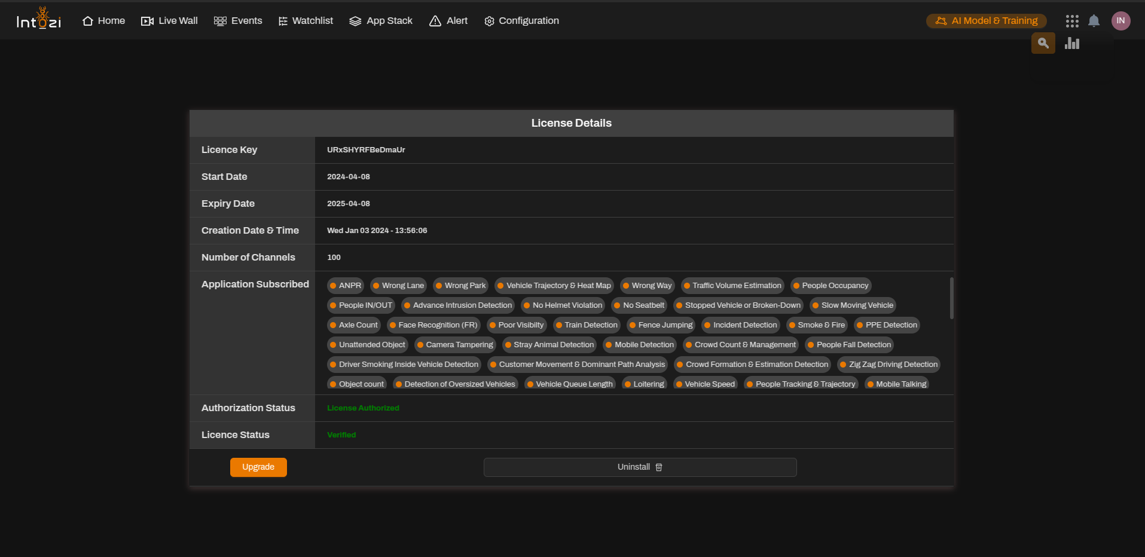Screen dimensions: 1145x557
Task: Open the Events menu item
Action: coord(238,21)
